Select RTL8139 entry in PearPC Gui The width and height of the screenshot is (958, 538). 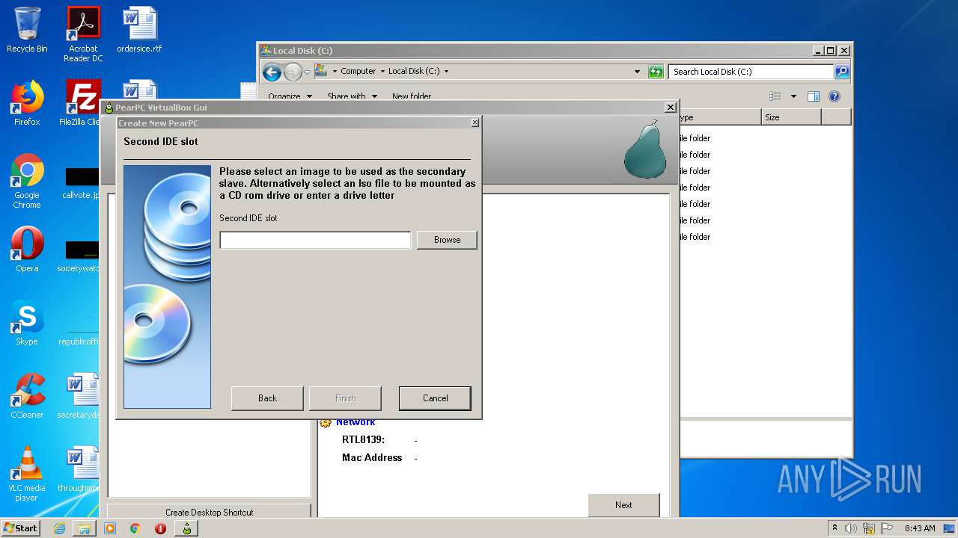(363, 439)
